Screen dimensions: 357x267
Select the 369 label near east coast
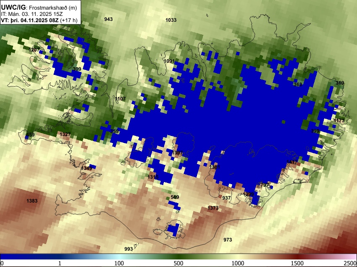point(340,83)
